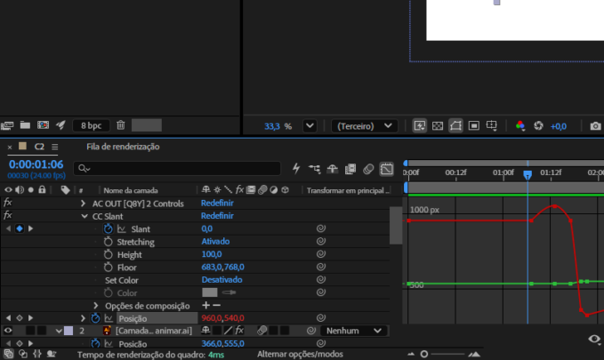
Task: Enable Region of Interest in viewer
Action: [x=474, y=126]
